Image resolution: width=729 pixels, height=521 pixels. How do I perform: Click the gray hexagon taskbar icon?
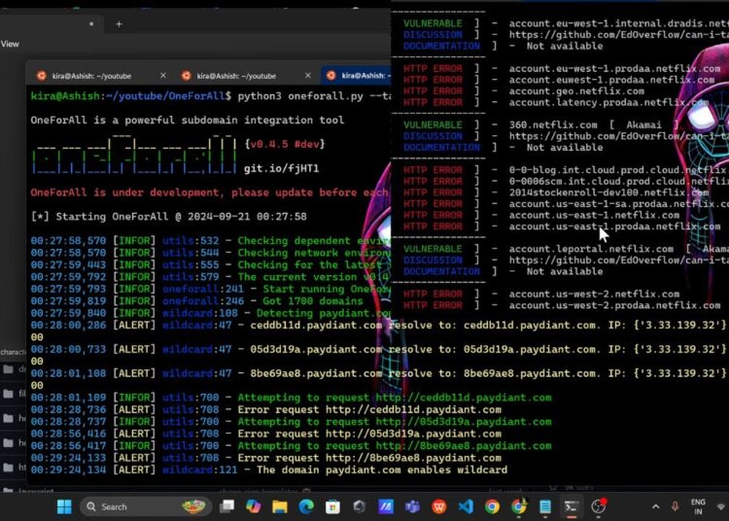(x=360, y=506)
